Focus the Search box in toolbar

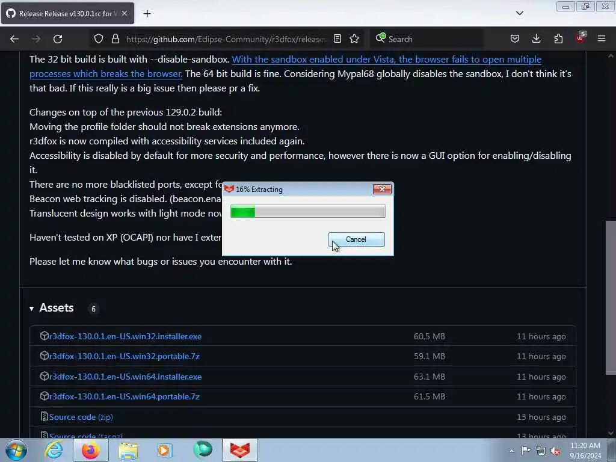(427, 39)
